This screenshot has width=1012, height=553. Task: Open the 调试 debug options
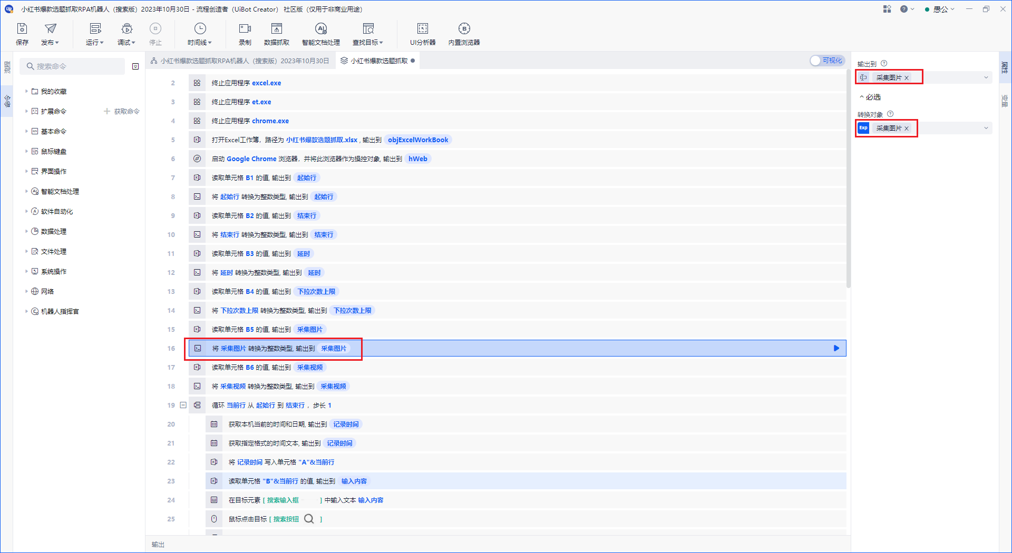(x=126, y=34)
